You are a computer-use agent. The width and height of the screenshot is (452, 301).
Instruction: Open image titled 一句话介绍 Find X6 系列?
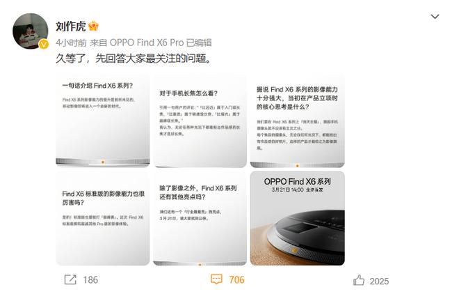coord(103,121)
